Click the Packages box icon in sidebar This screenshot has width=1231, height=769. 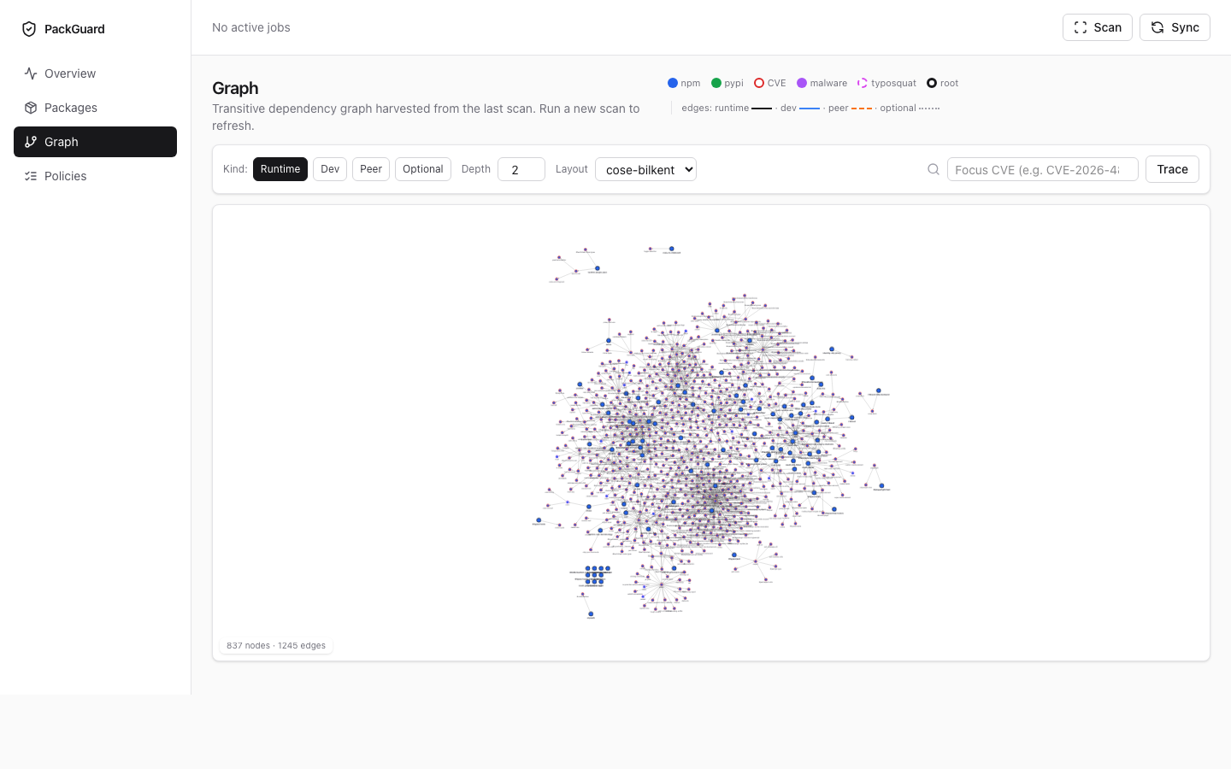31,108
